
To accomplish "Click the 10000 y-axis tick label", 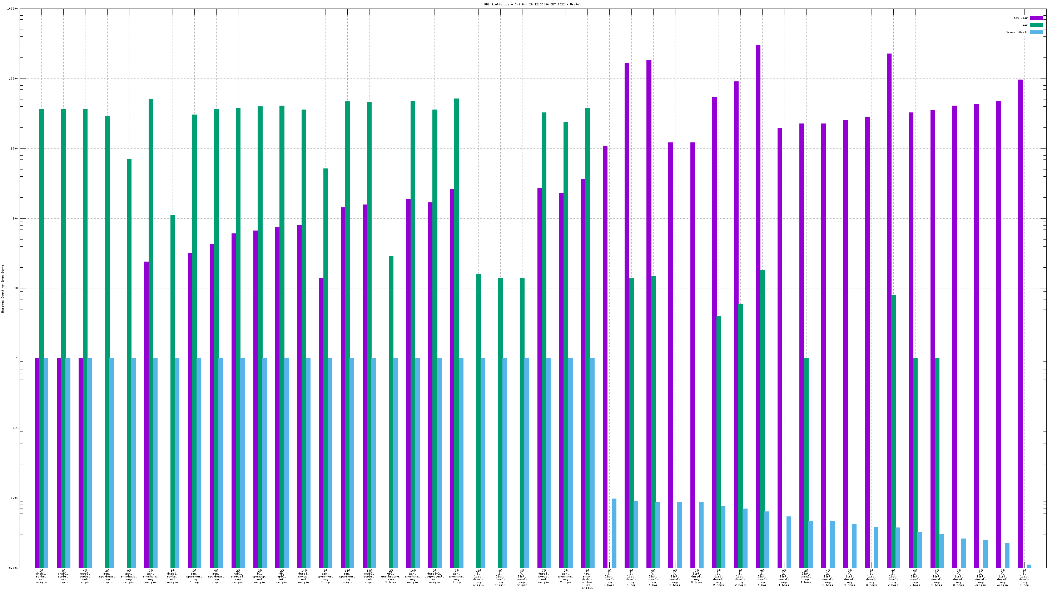I will (14, 79).
